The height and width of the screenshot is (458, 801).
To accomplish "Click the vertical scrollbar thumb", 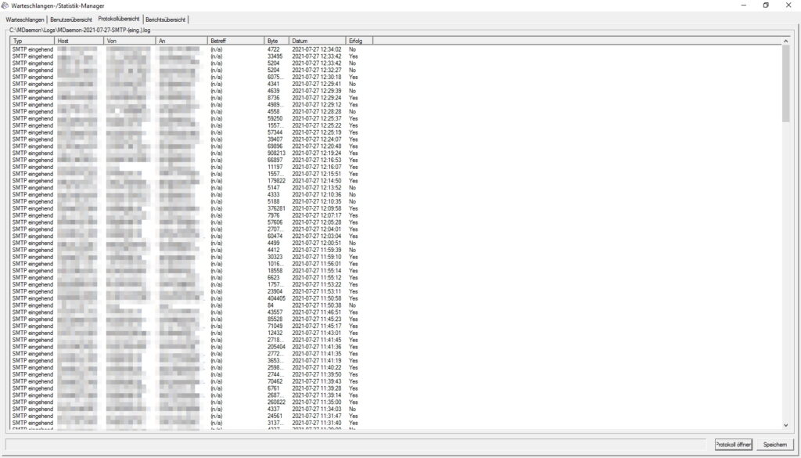I will 785,82.
